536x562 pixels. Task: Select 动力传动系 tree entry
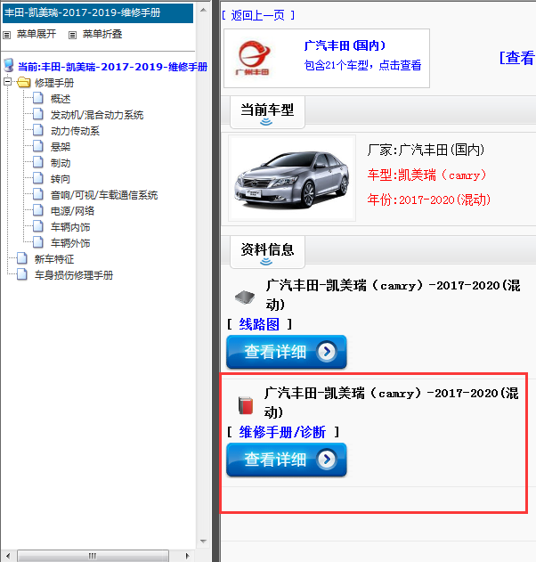(x=75, y=131)
